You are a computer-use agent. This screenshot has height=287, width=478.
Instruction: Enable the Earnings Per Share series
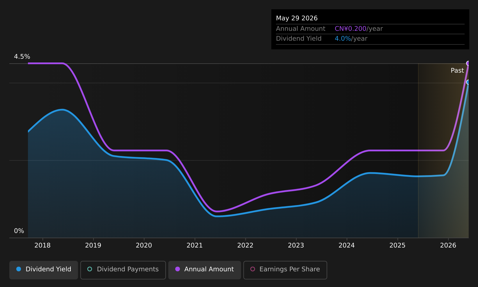pyautogui.click(x=285, y=270)
